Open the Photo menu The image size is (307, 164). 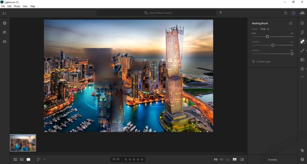[x=17, y=6]
